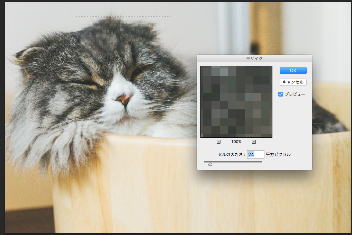Click the right end of cell size slider track

click(x=261, y=162)
